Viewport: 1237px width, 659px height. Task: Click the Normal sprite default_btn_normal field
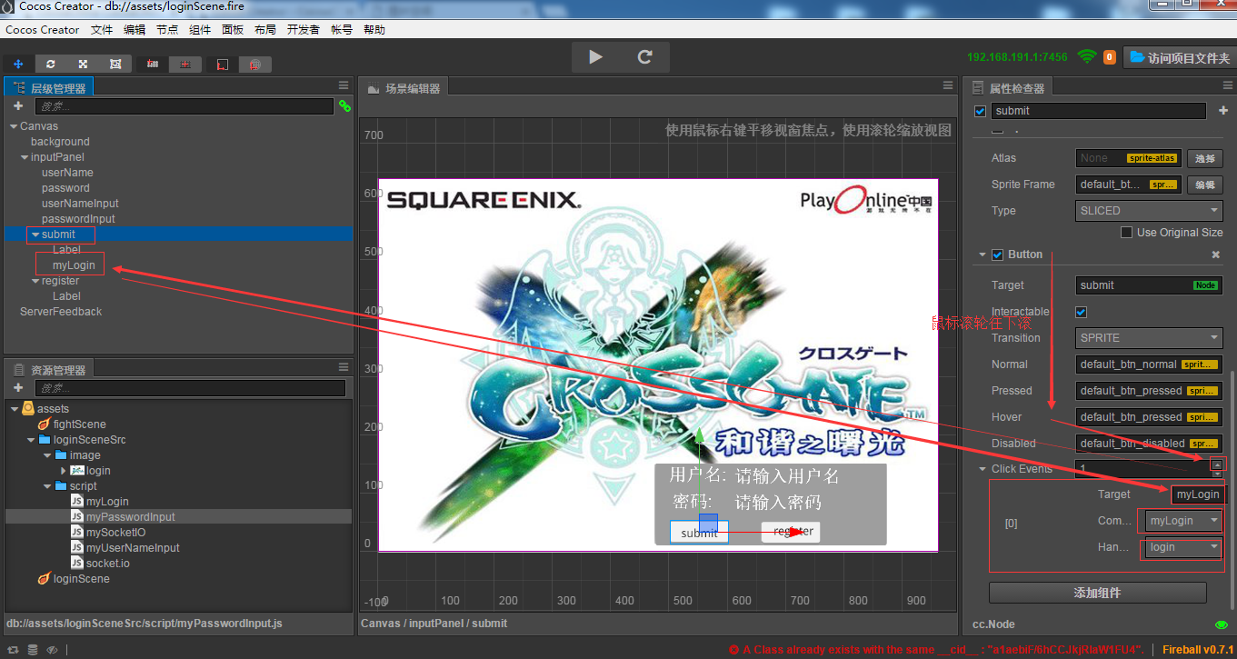(1149, 364)
